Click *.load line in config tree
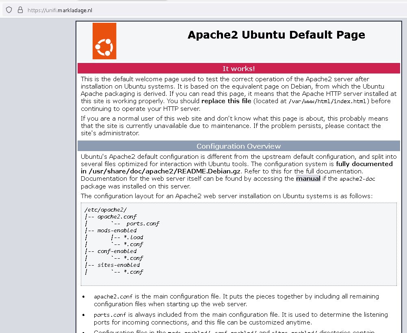Screen dimensions: 407x333 pyautogui.click(x=133, y=237)
